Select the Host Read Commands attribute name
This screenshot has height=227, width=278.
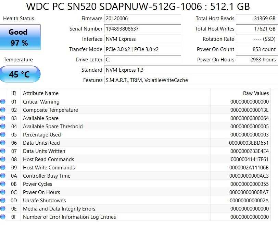[49, 159]
